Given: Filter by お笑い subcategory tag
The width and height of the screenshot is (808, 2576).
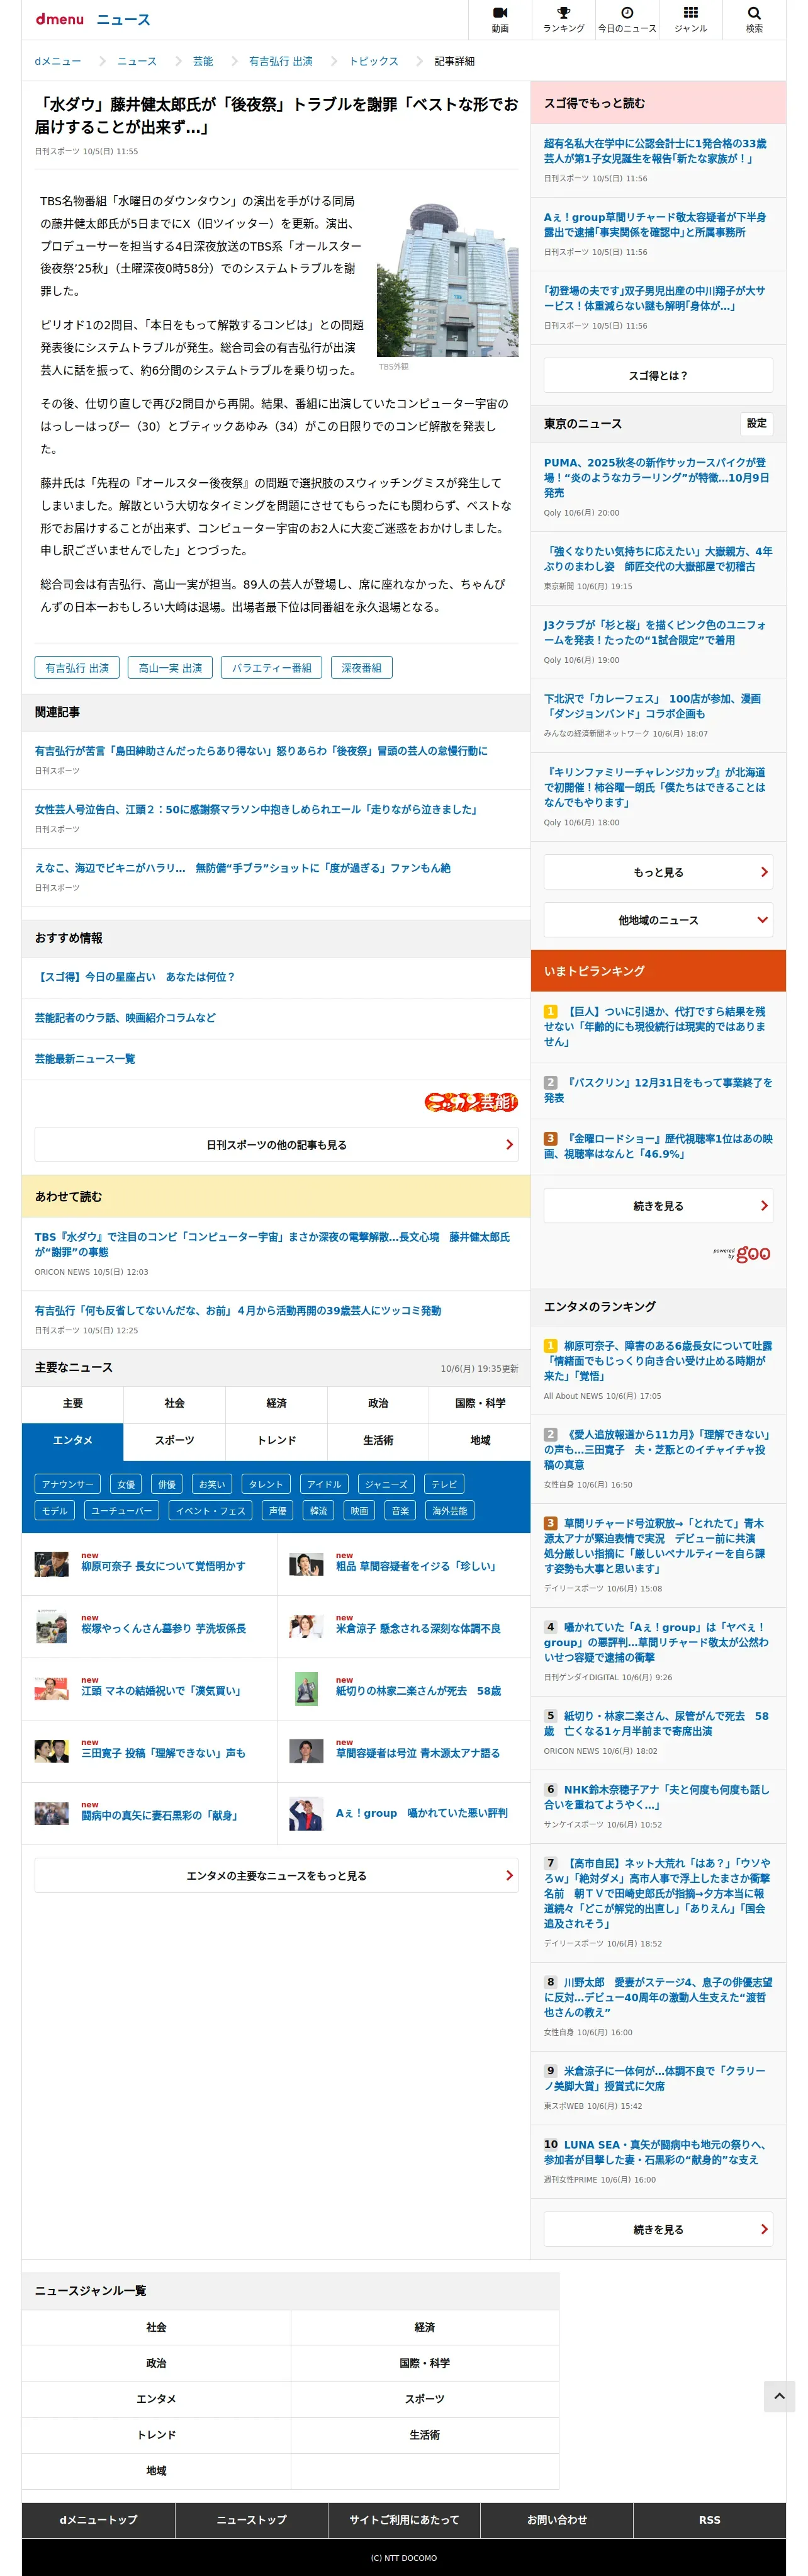Looking at the screenshot, I should 211,1485.
